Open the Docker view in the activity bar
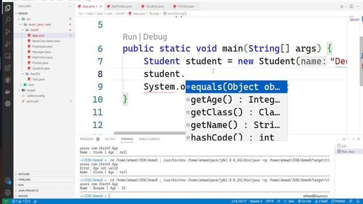Screen dimensions: 363x204 [x=7, y=92]
